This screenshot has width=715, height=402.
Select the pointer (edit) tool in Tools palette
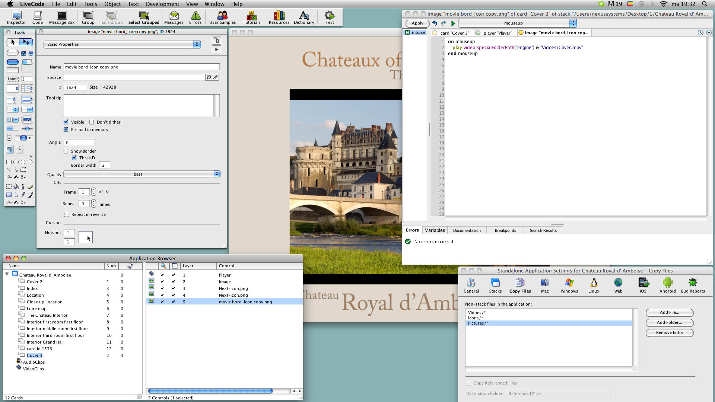pos(26,42)
